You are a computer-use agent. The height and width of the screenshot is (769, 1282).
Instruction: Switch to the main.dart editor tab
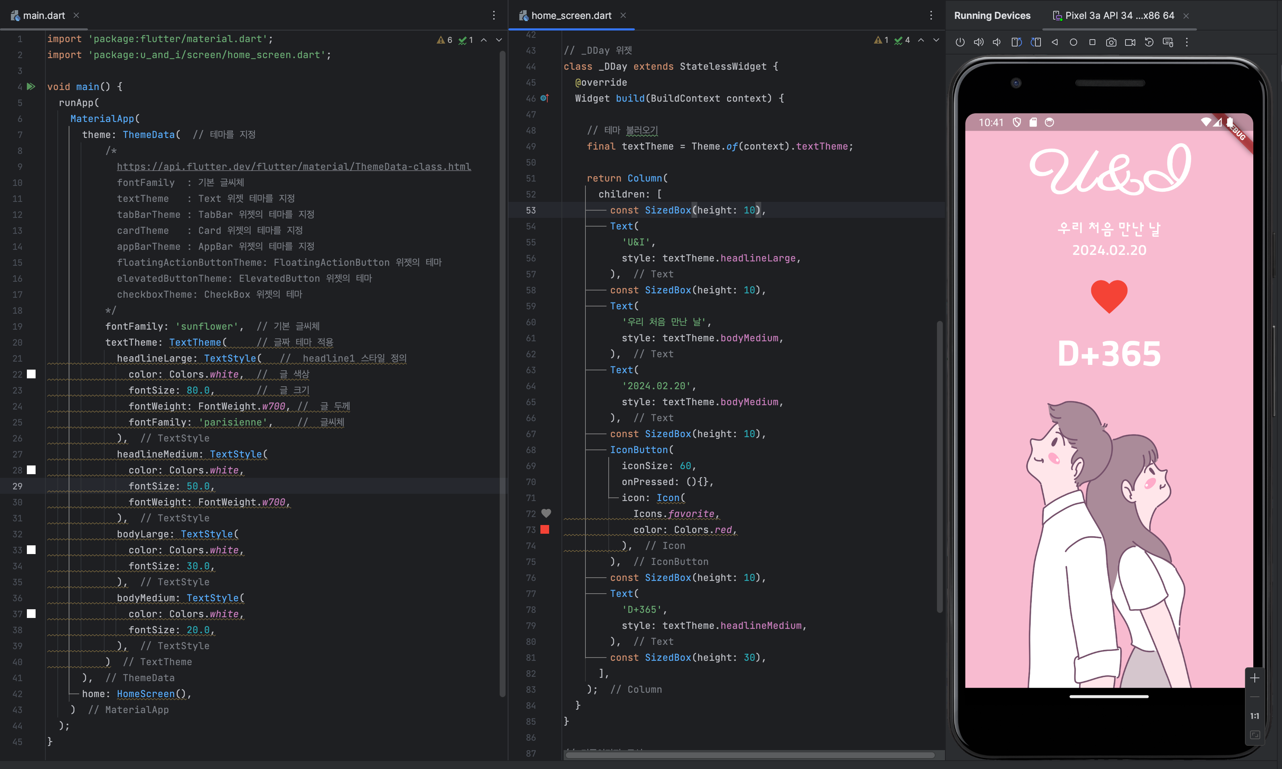click(44, 16)
